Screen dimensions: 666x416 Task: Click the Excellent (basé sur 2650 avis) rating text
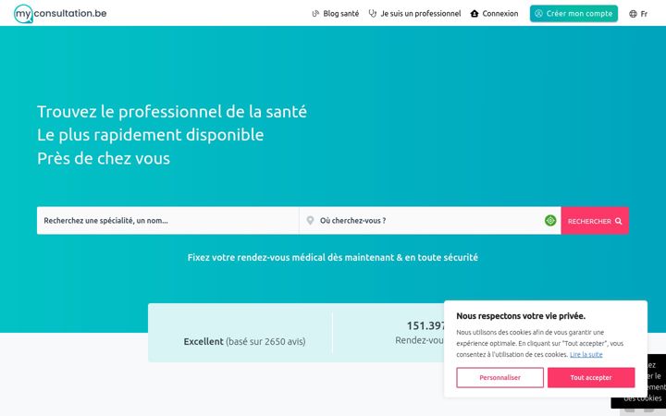point(244,341)
